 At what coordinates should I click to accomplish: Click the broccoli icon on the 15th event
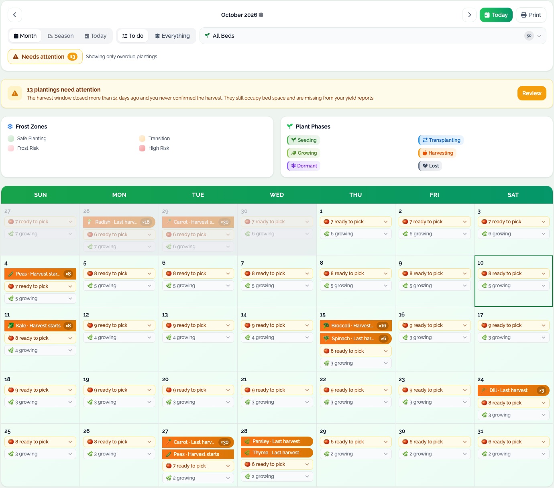coord(326,326)
